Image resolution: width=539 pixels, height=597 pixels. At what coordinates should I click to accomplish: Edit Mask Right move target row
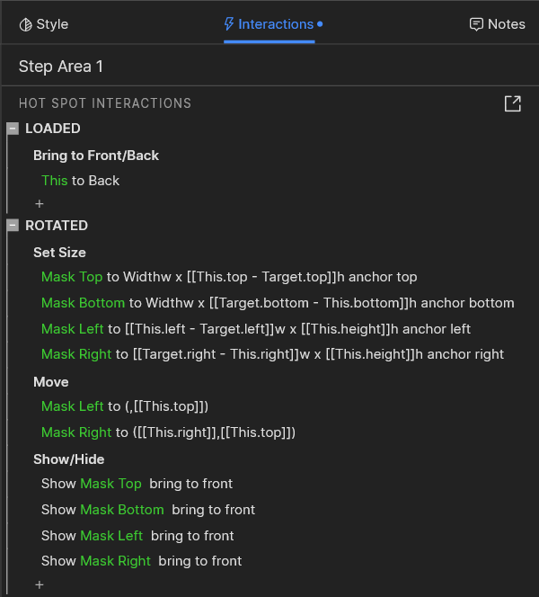click(168, 432)
